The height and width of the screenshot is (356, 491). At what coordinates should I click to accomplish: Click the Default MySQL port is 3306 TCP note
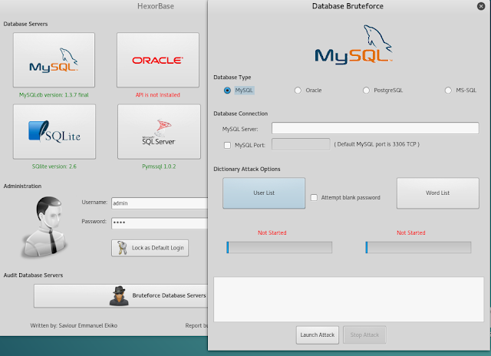[x=377, y=144]
